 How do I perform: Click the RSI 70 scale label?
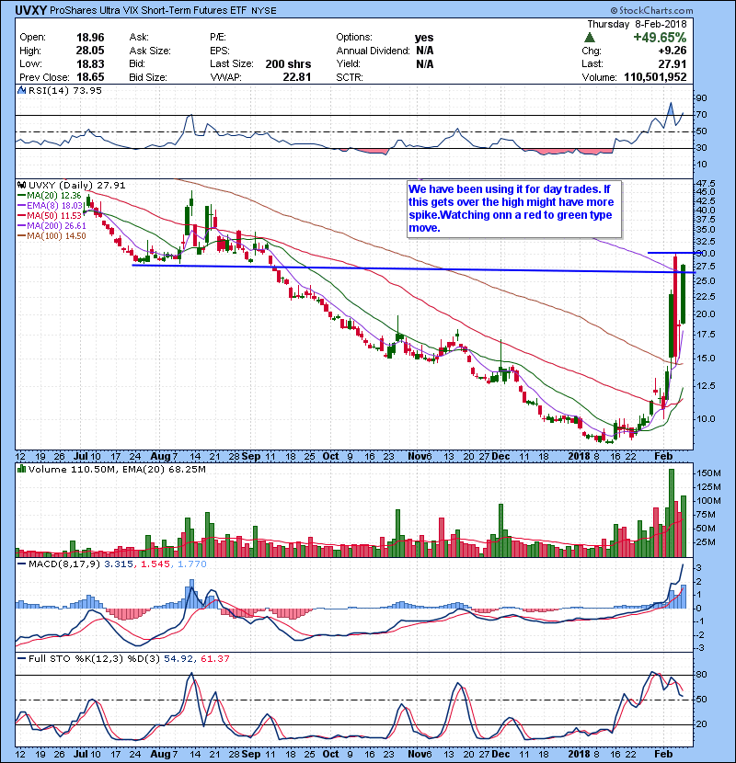pos(701,115)
